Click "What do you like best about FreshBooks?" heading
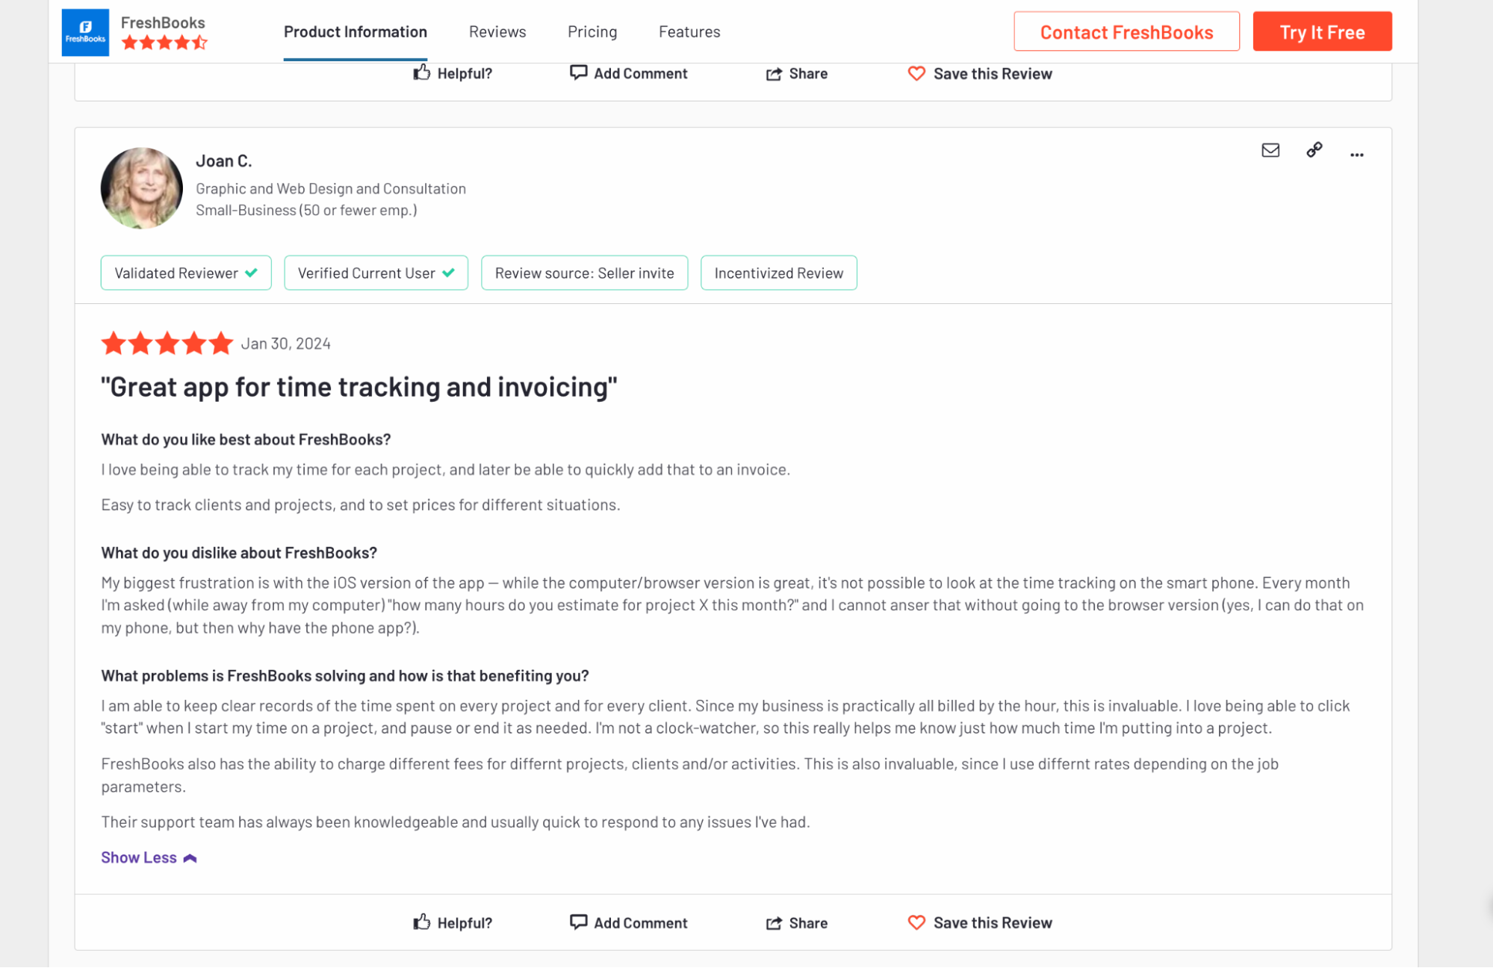The image size is (1493, 968). coord(246,439)
